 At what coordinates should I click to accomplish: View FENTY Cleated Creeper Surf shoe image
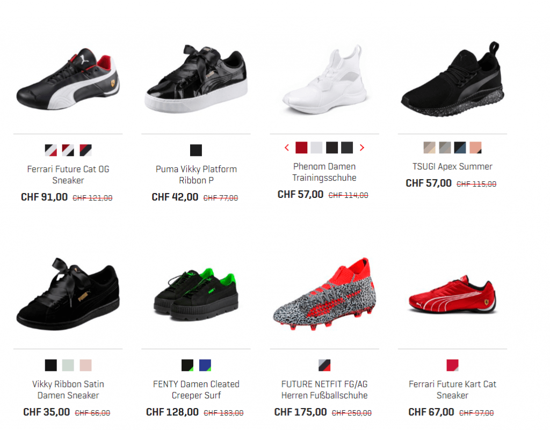click(x=196, y=294)
